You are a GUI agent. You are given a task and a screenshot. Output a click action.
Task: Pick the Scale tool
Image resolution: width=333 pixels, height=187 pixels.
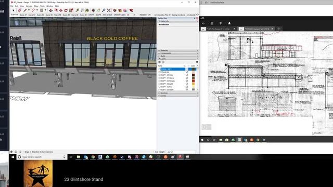coord(71,10)
